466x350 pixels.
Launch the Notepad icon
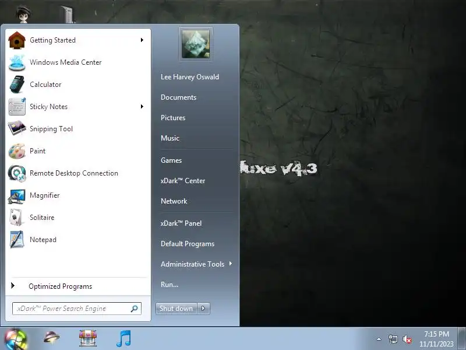click(x=17, y=240)
